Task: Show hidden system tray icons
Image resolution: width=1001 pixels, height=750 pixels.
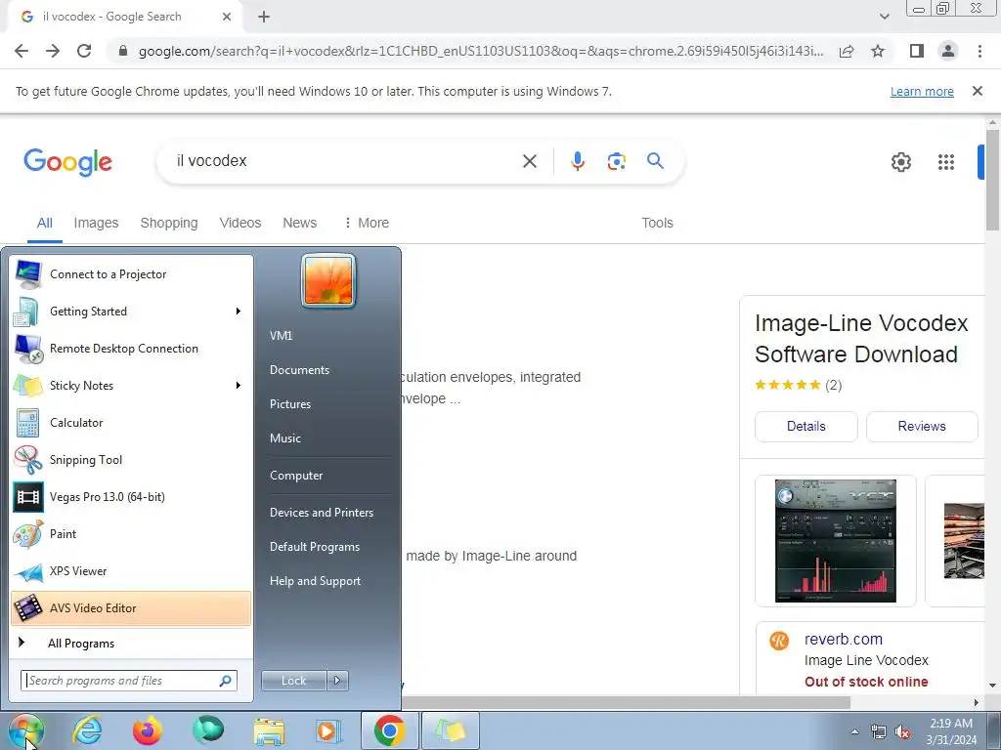Action: coord(854,731)
